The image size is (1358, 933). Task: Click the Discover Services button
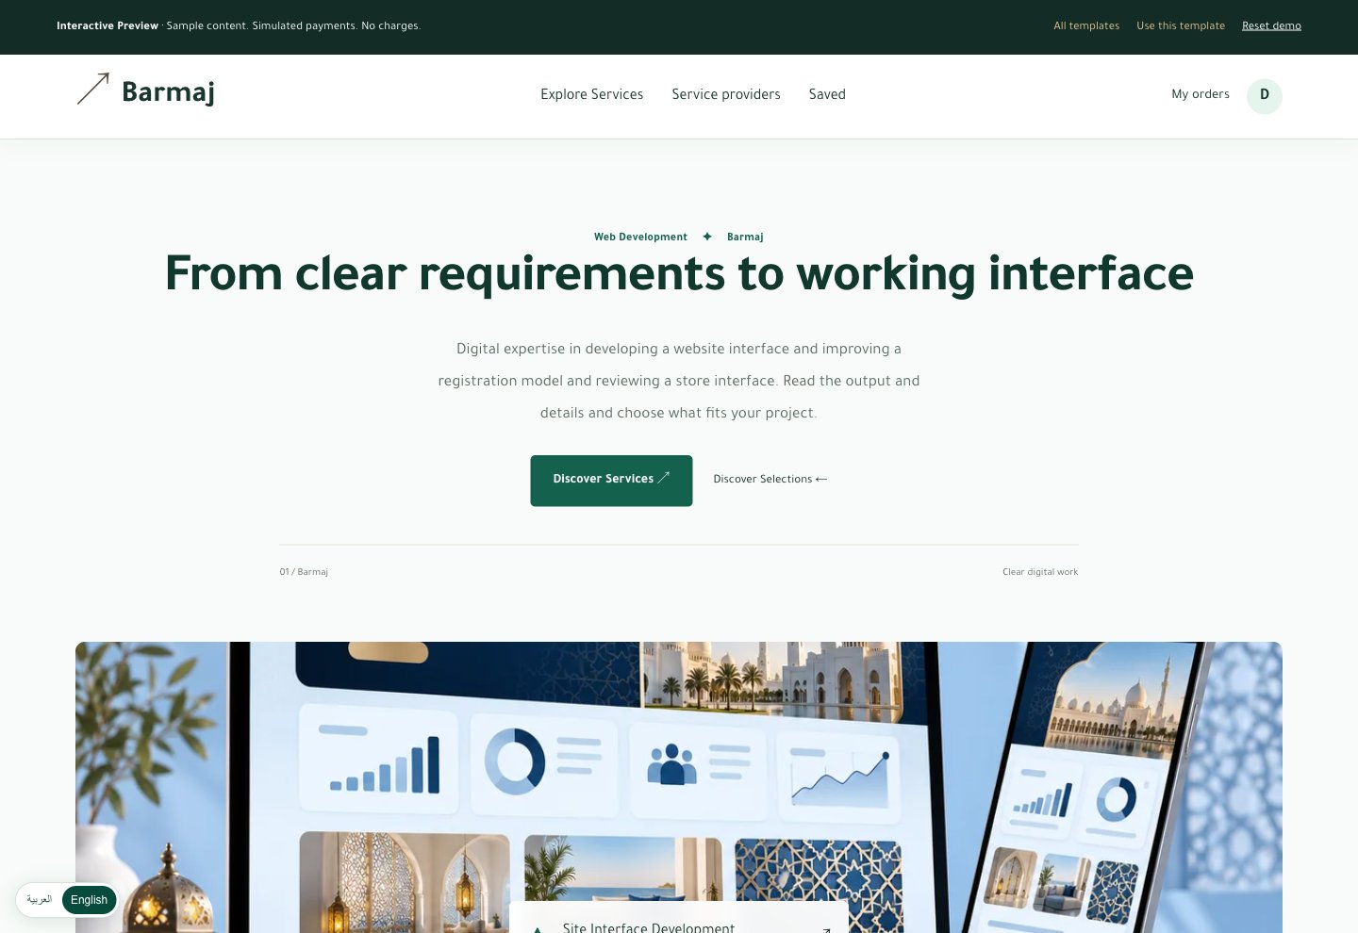point(611,481)
